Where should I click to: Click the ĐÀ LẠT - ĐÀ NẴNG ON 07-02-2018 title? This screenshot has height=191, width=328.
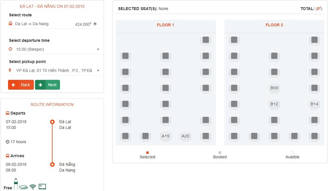point(52,6)
